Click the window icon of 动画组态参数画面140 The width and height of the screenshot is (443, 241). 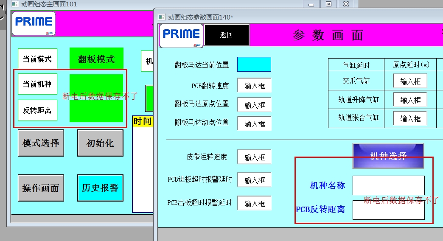(162, 17)
